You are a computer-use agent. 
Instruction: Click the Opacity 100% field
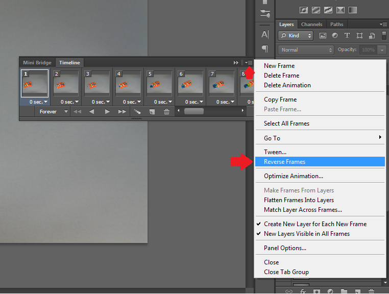click(x=368, y=50)
